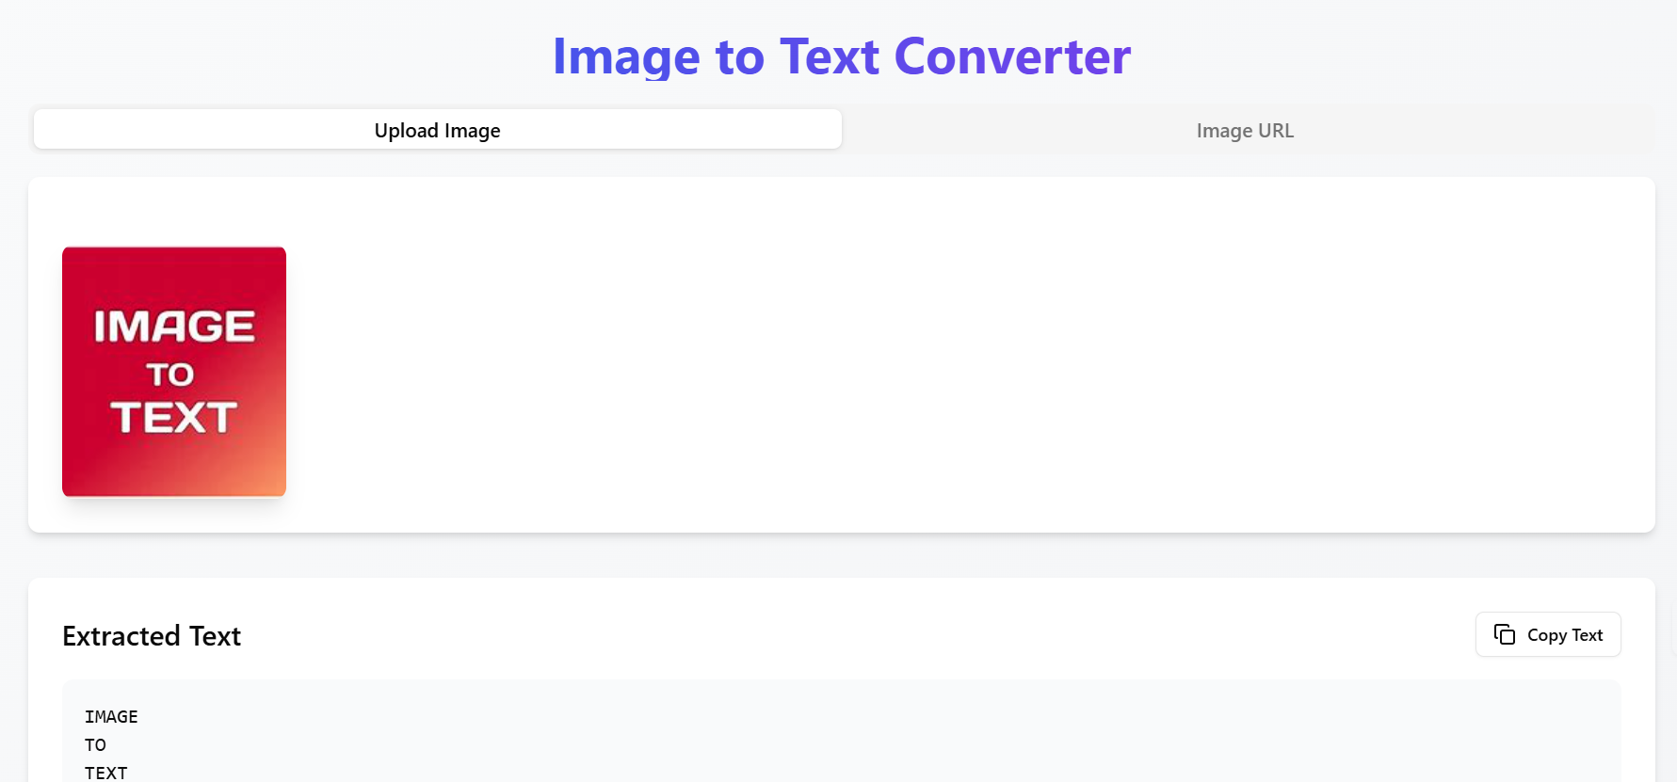The height and width of the screenshot is (782, 1677).
Task: Click the word Extracted in section heading
Action: tap(121, 636)
